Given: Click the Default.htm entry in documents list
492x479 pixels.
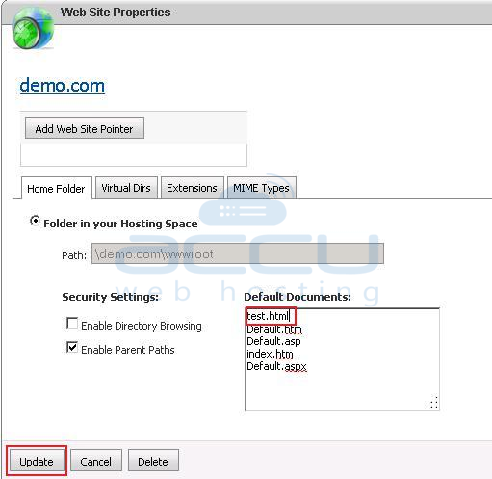Looking at the screenshot, I should point(274,329).
